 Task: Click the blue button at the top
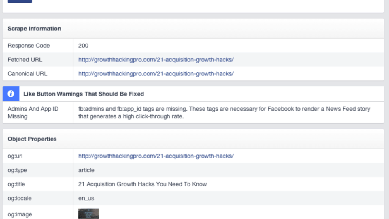[20, 1]
